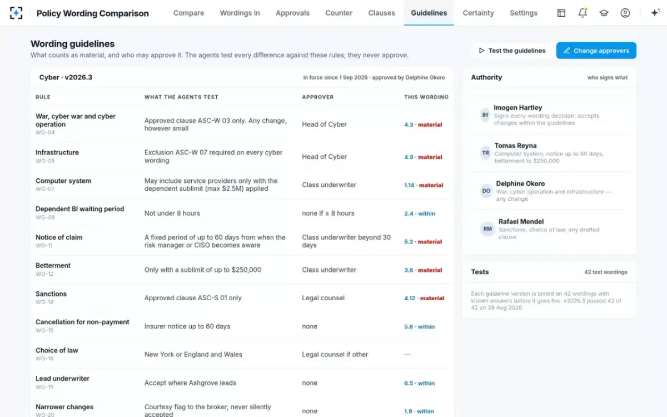Click 'none if ≥ 8 hours' approver cell
The image size is (667, 417).
pos(328,214)
